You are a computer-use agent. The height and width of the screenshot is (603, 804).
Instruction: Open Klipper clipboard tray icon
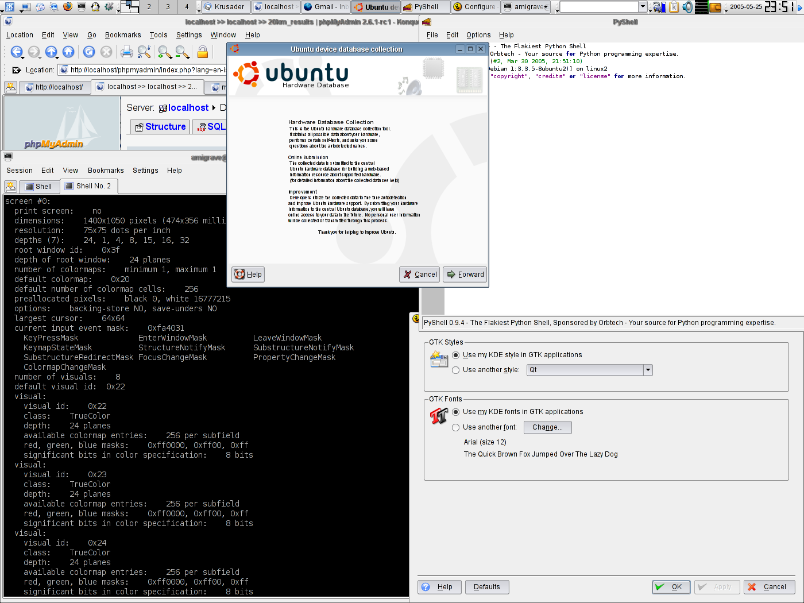[x=674, y=7]
